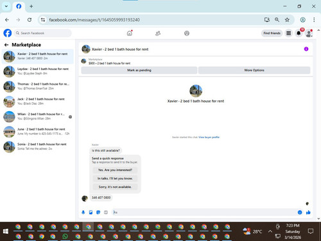The height and width of the screenshot is (241, 321).
Task: Click the Search Facebook field
Action: point(43,33)
